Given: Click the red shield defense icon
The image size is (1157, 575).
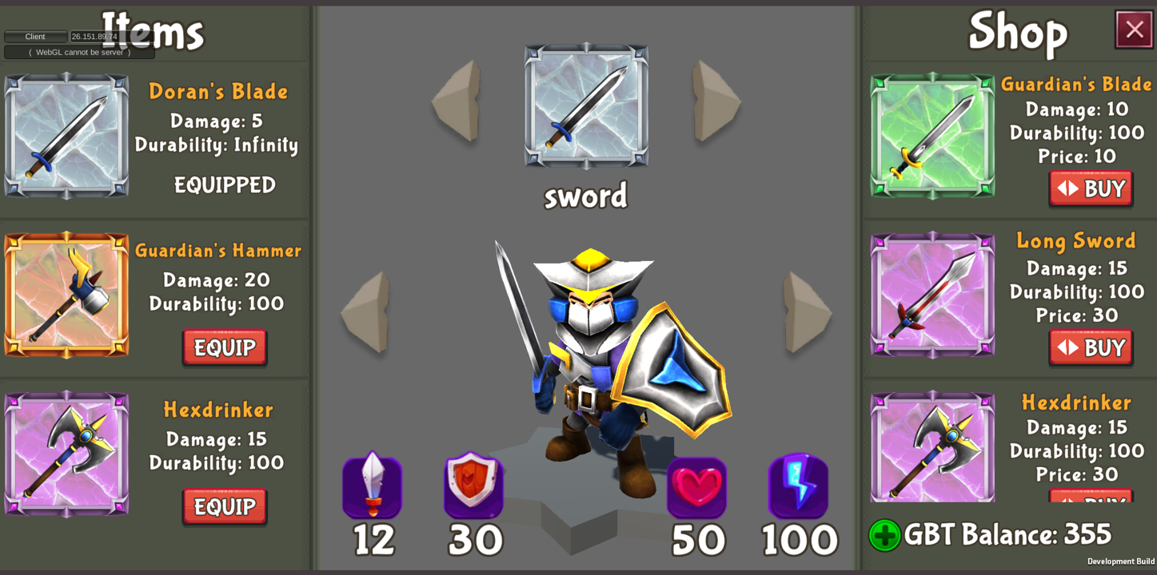Looking at the screenshot, I should 474,485.
